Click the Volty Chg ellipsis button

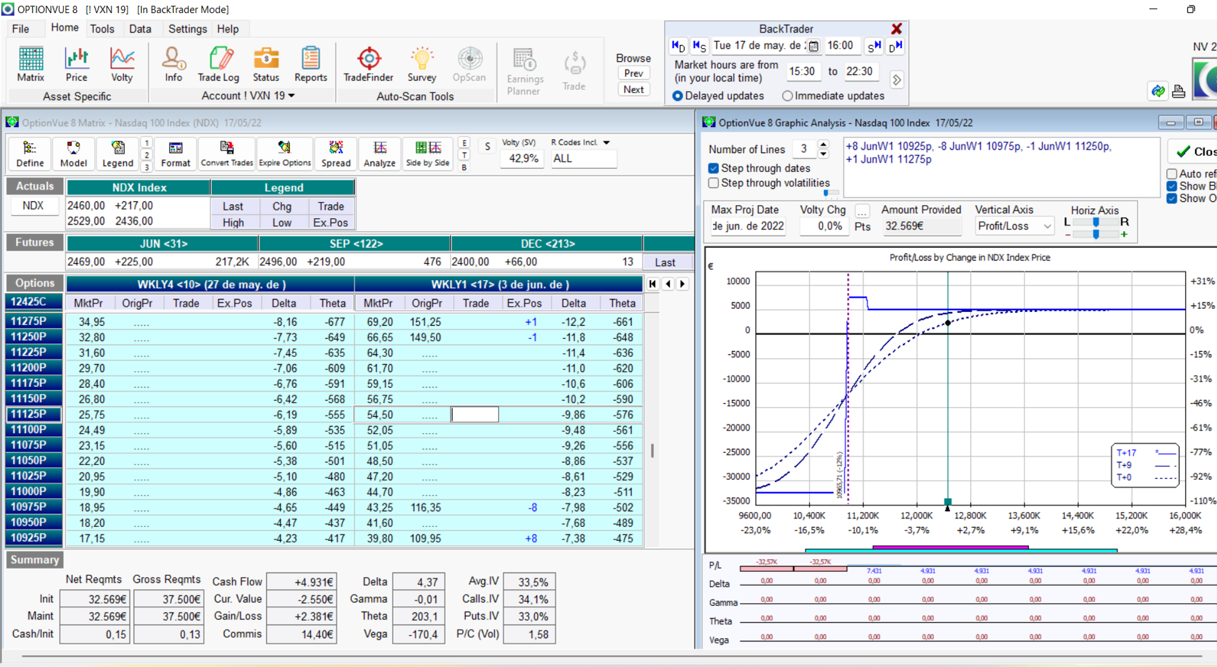pyautogui.click(x=862, y=211)
